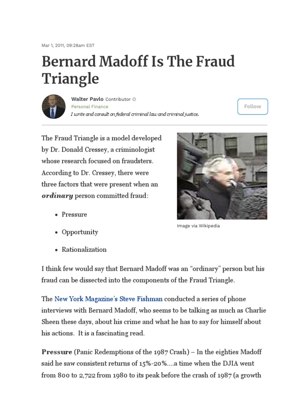303x404 pixels.
Task: Click the bold 'Pressure' paragraph heading
Action: click(x=56, y=352)
